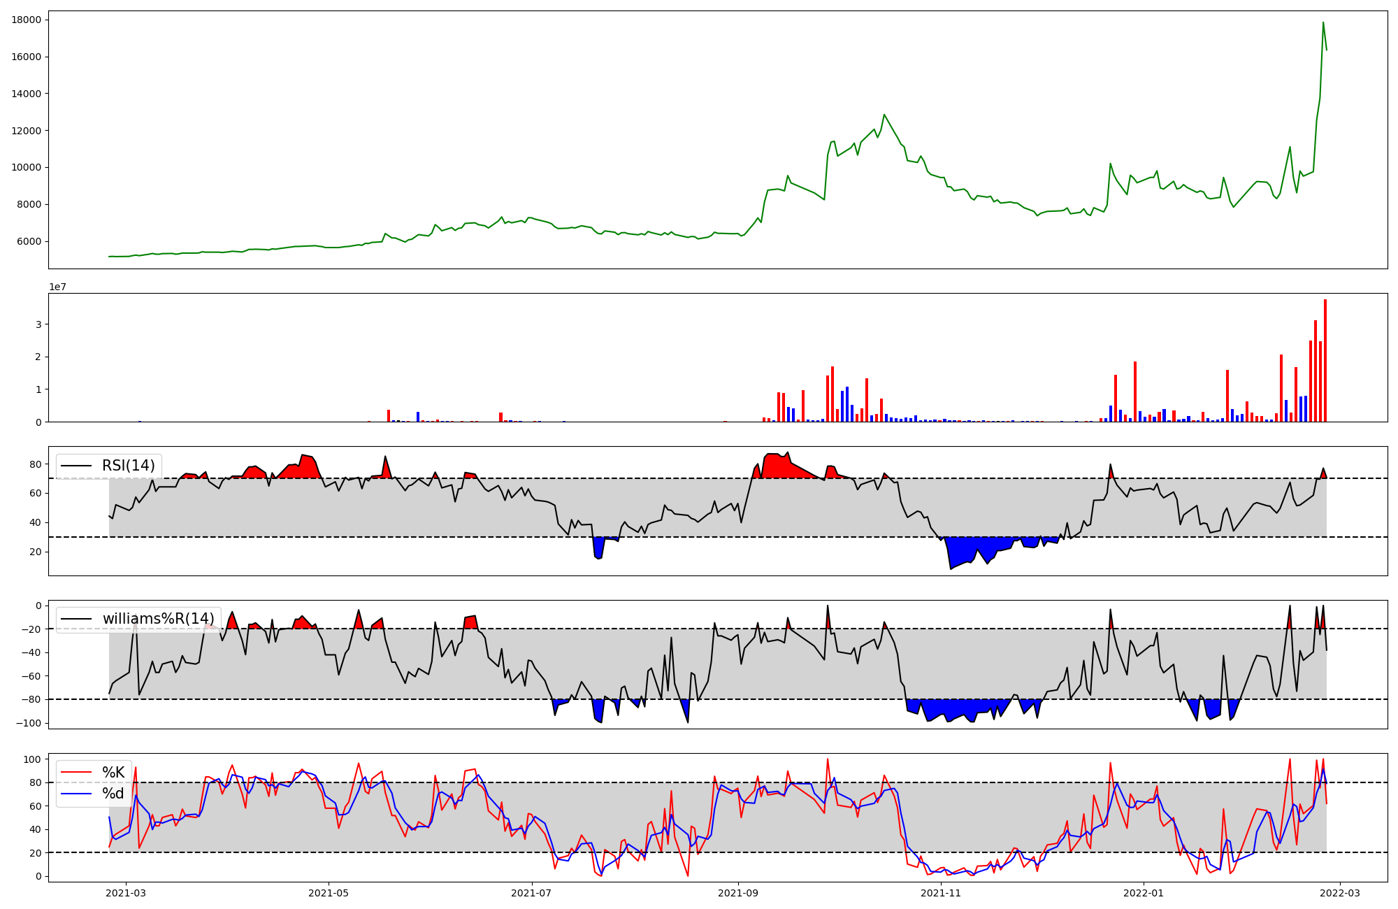
Task: Click the tallest red volume bar
Action: pos(1325,360)
